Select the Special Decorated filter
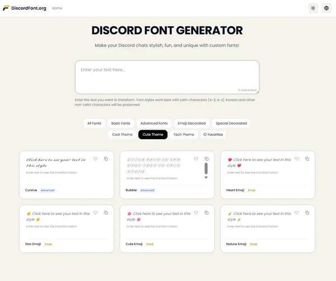This screenshot has height=281, width=336. tap(231, 123)
